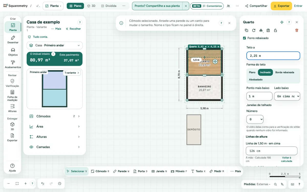
Task: Rotate the Quarto room
Action: (x=254, y=30)
